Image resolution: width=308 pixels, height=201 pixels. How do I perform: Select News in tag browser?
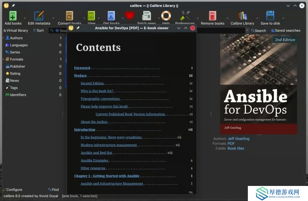pyautogui.click(x=14, y=80)
